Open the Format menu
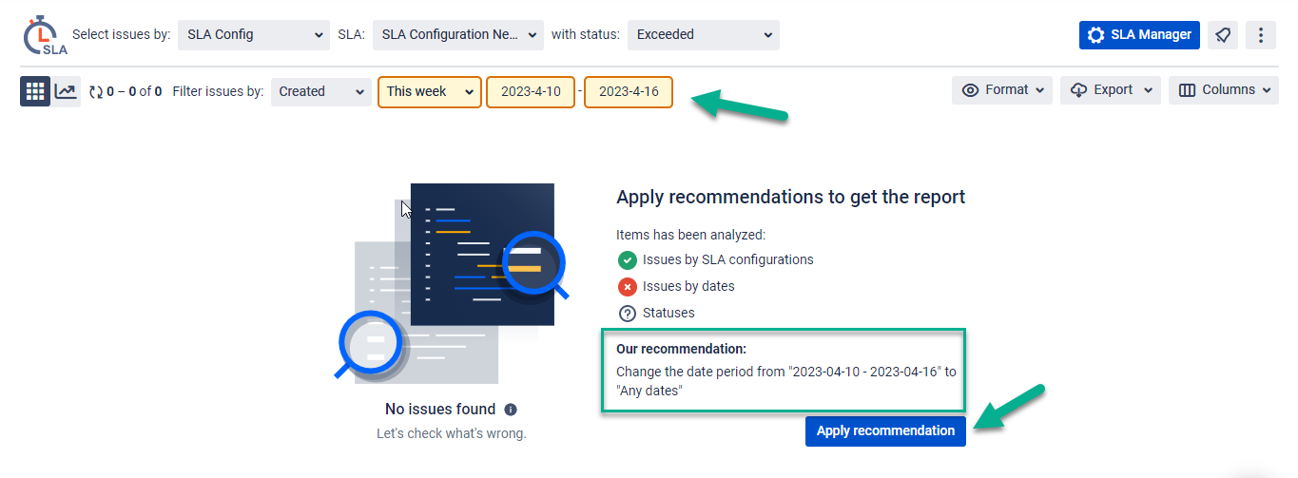The width and height of the screenshot is (1298, 478). click(x=1001, y=90)
